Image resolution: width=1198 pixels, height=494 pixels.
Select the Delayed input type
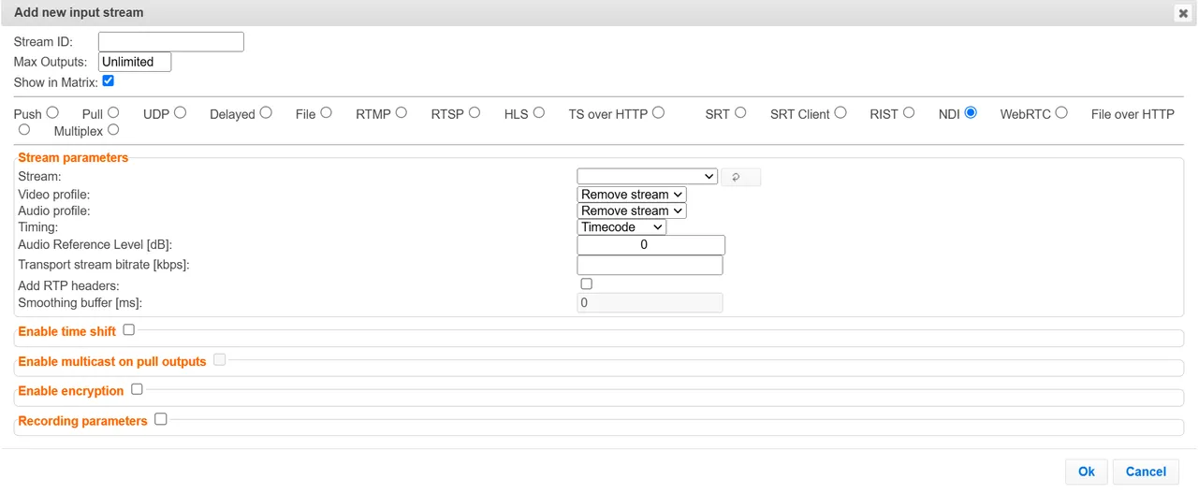coord(266,112)
